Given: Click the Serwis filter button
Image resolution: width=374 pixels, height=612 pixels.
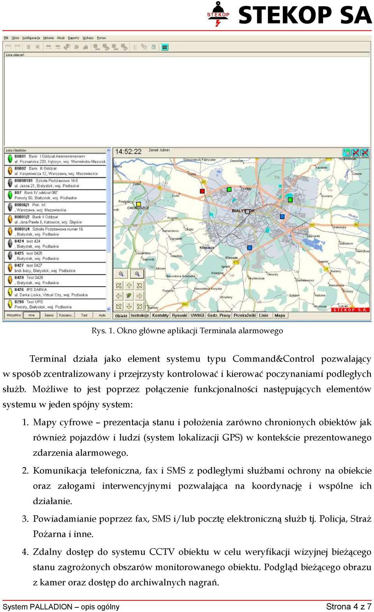Looking at the screenshot, I should click(49, 315).
